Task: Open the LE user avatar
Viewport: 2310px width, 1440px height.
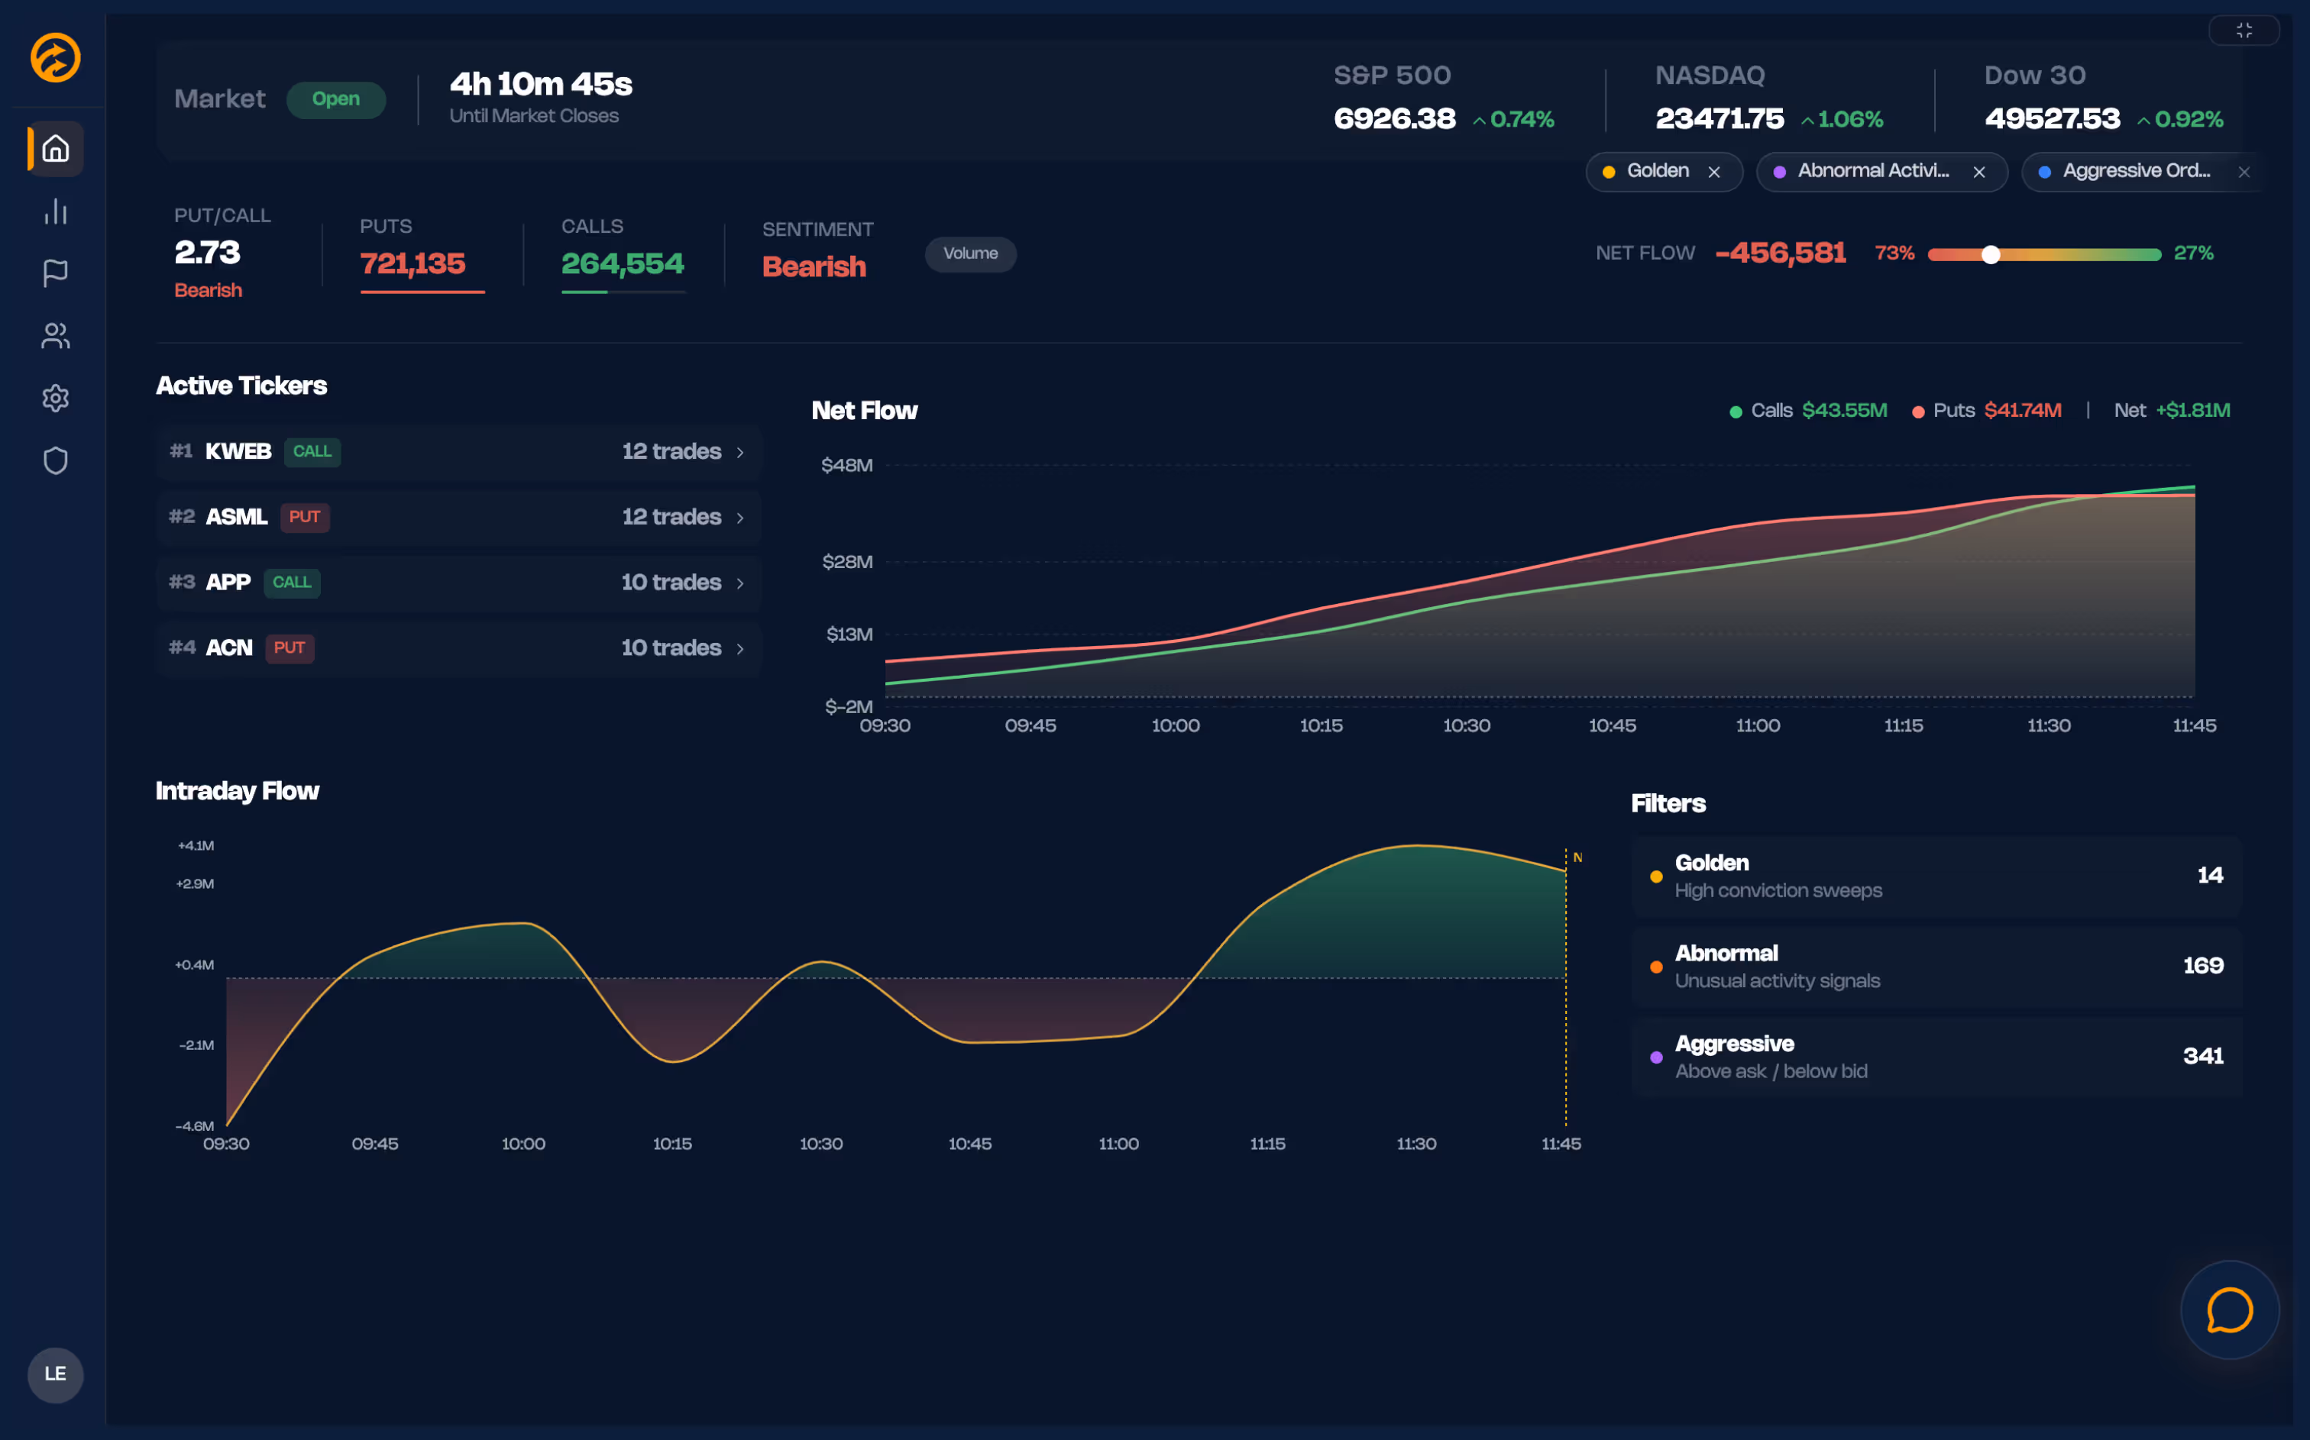Action: 55,1374
